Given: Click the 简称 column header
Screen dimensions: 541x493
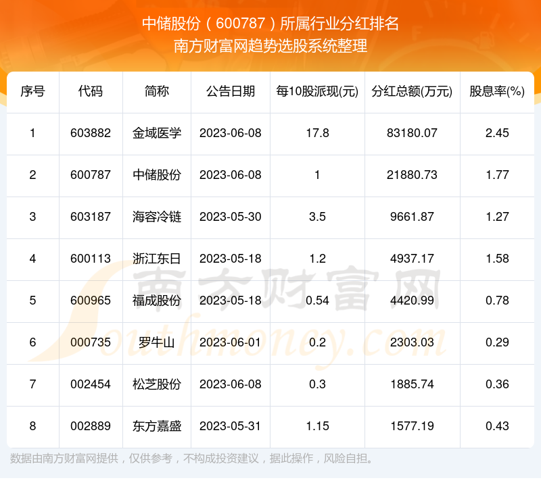Looking at the screenshot, I should 157,92.
